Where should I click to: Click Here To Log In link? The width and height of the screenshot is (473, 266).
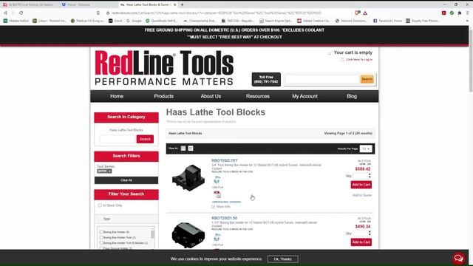click(x=359, y=60)
